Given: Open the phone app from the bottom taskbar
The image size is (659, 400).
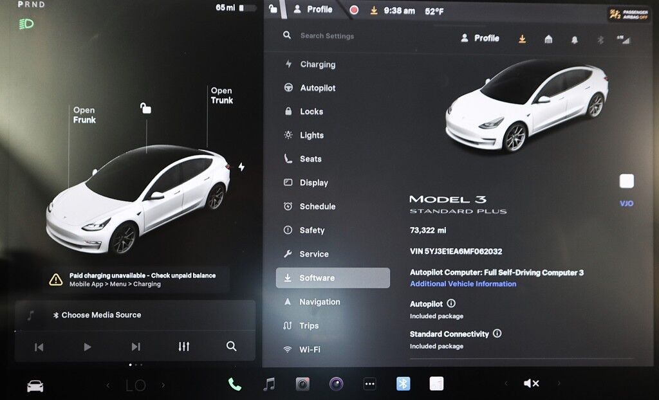Looking at the screenshot, I should pos(233,383).
